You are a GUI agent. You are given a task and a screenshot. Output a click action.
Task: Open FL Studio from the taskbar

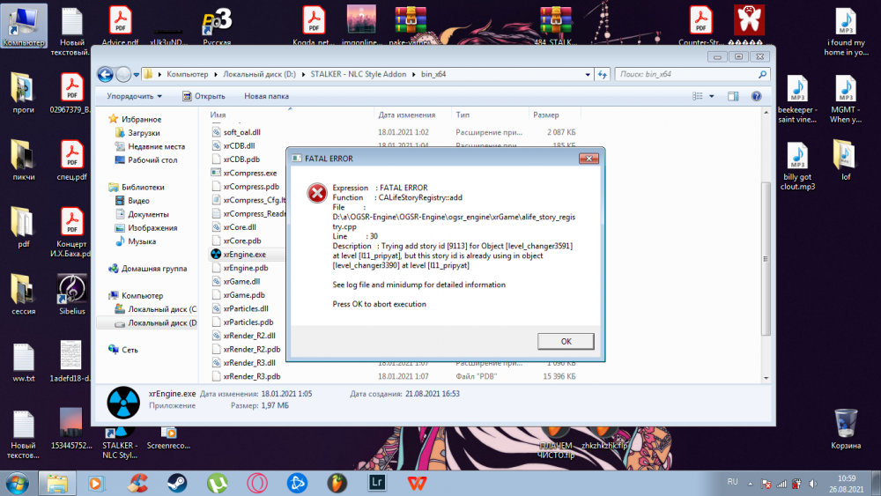pyautogui.click(x=337, y=483)
